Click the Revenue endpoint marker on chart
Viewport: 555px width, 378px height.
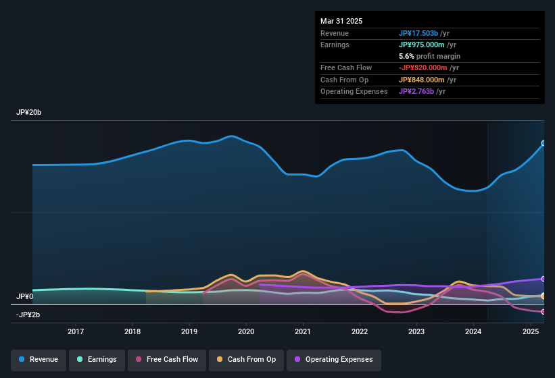(x=544, y=143)
